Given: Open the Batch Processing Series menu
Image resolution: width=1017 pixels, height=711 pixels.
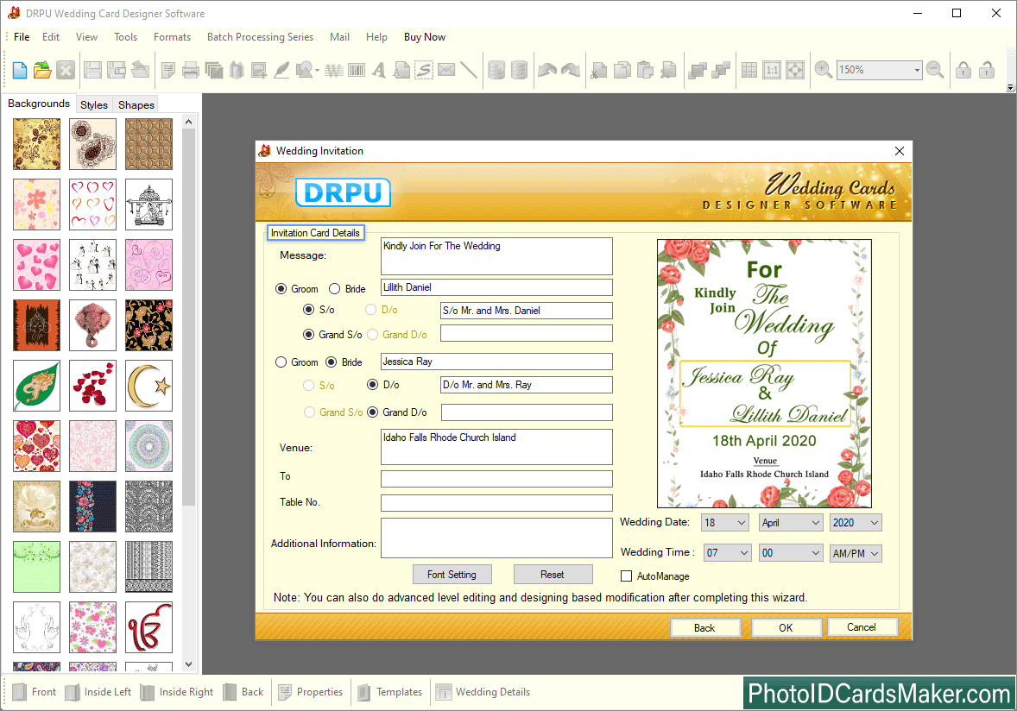Looking at the screenshot, I should [x=260, y=37].
